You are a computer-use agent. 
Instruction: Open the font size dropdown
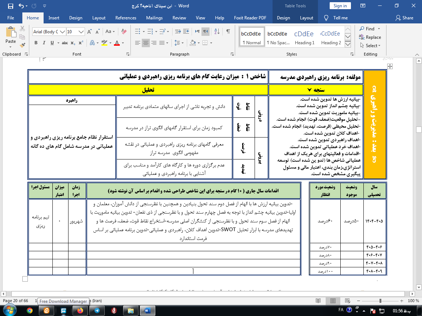[81, 32]
